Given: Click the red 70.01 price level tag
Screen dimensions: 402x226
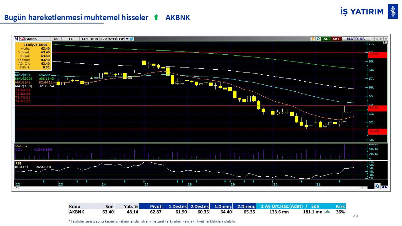Looking at the screenshot, I should (x=378, y=55).
